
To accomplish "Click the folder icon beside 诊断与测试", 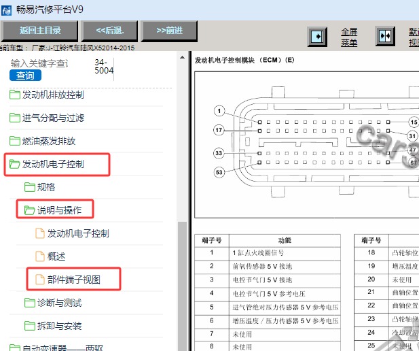I will click(x=30, y=303).
